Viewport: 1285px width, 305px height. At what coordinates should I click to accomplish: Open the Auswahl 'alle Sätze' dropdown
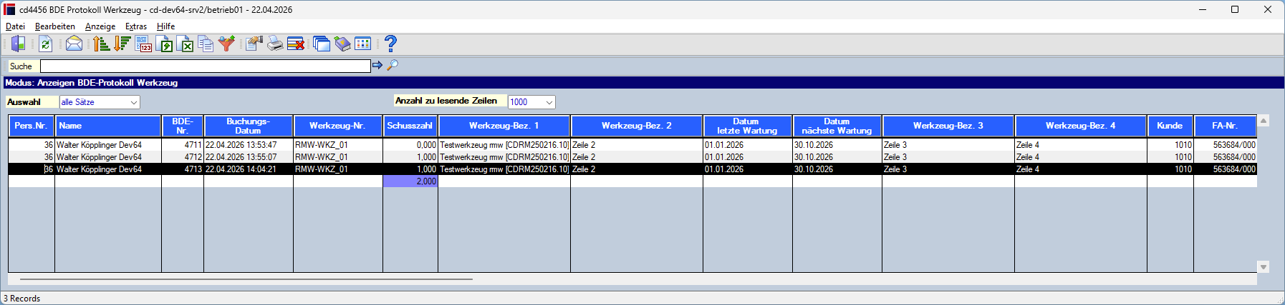(100, 102)
